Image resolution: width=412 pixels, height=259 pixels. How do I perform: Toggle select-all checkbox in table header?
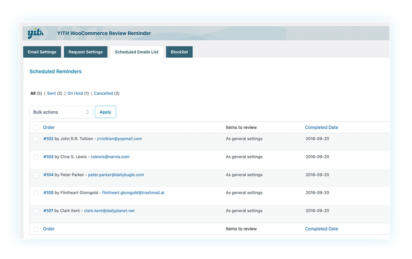coord(36,128)
